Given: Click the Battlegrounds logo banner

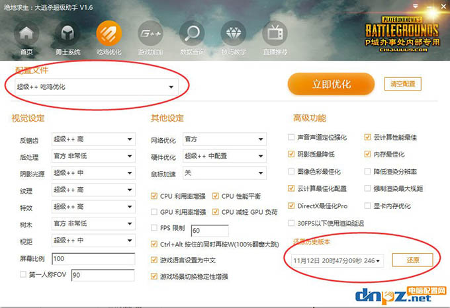Looking at the screenshot, I should (402, 34).
